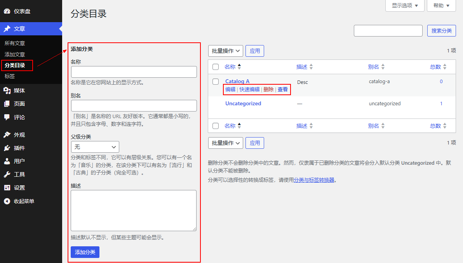Click the Users person icon
463x263 pixels.
7,161
